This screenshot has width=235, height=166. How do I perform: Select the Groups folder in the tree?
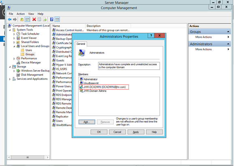point(30,54)
